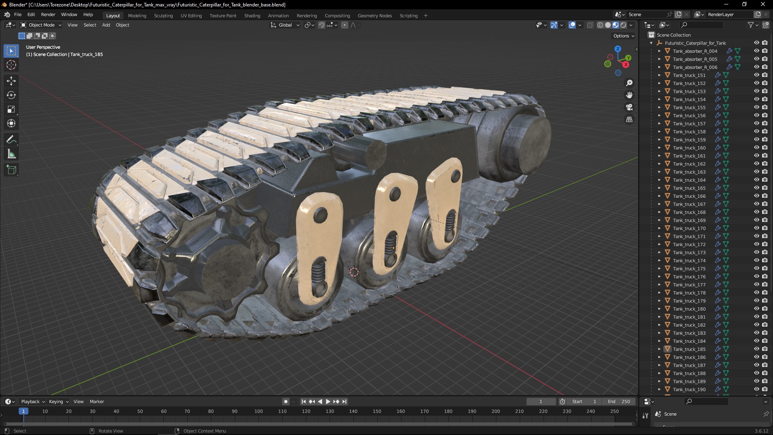Click the Add Cube tool
The image size is (773, 435).
[x=11, y=170]
